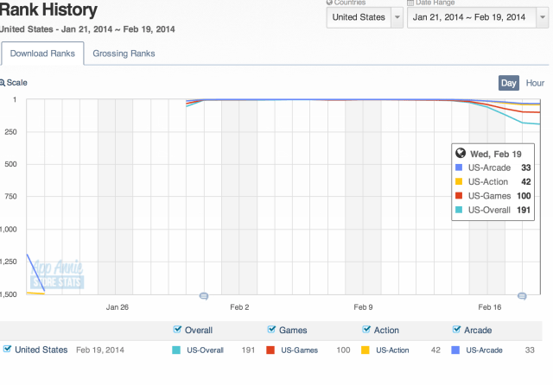Click US-Games row in the tooltip
Image resolution: width=553 pixels, height=385 pixels.
pyautogui.click(x=493, y=196)
